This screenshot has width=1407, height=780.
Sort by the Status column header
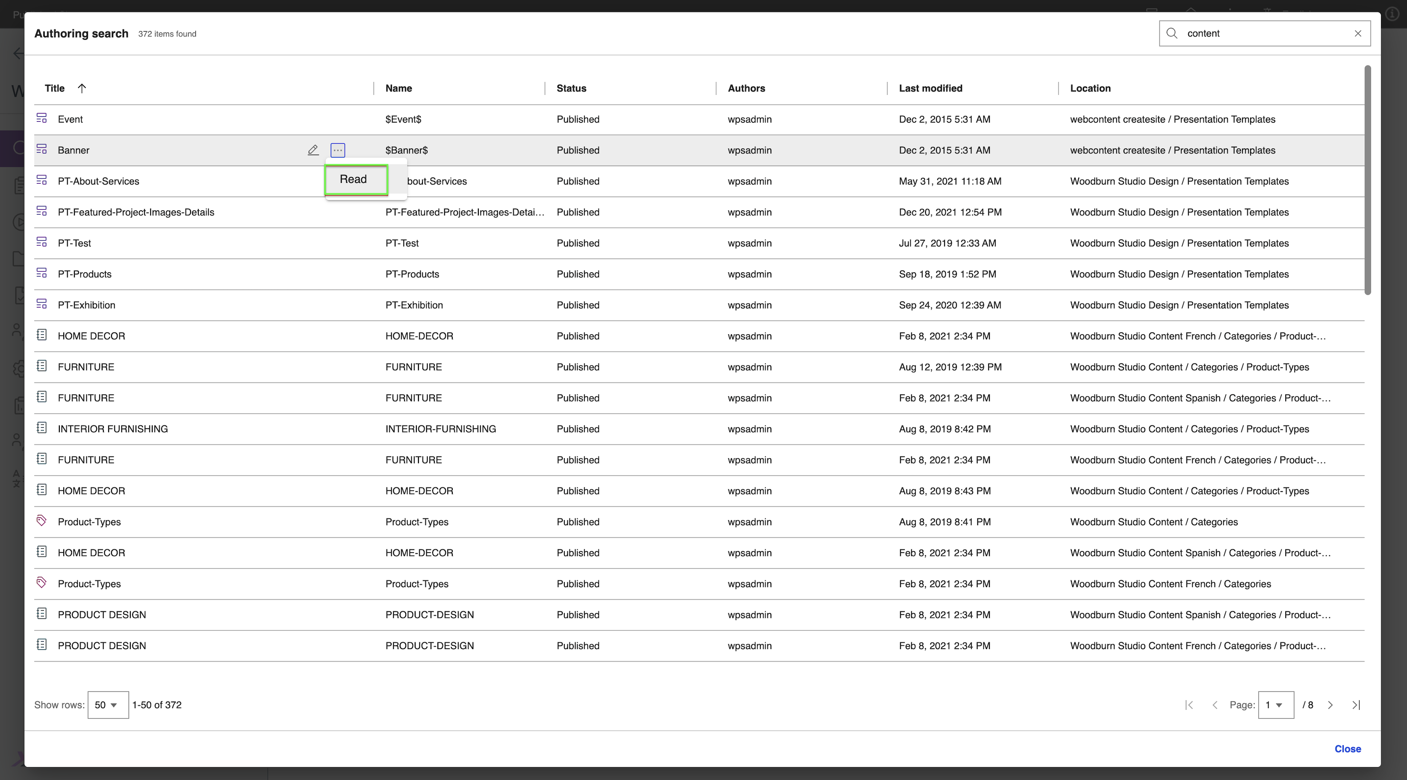571,88
